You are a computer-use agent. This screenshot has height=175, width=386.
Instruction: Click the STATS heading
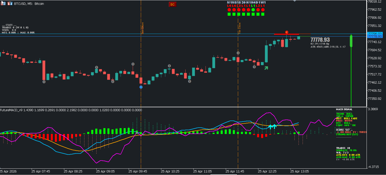tap(9, 25)
